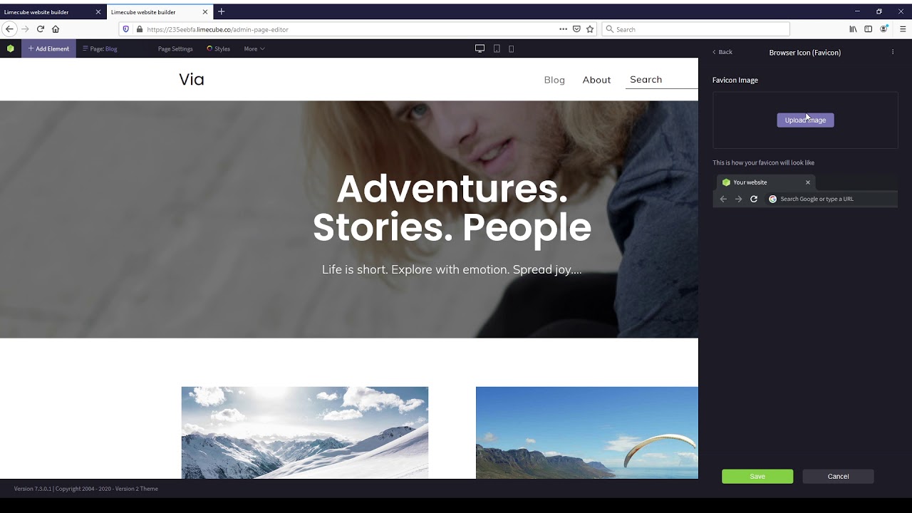Reload the page in browser toolbar

(40, 29)
